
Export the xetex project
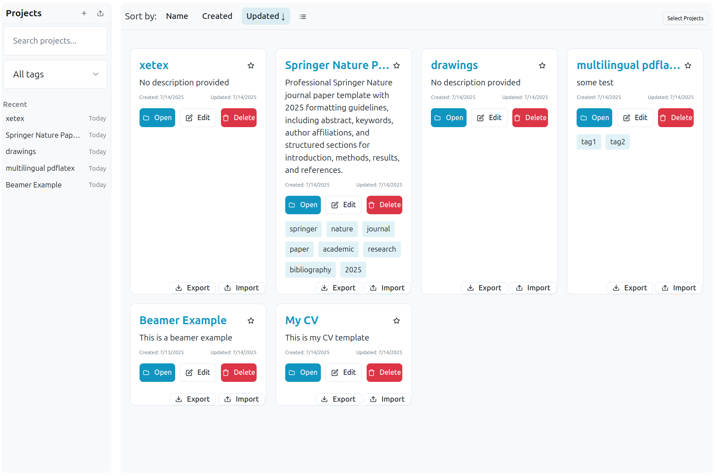(x=192, y=288)
